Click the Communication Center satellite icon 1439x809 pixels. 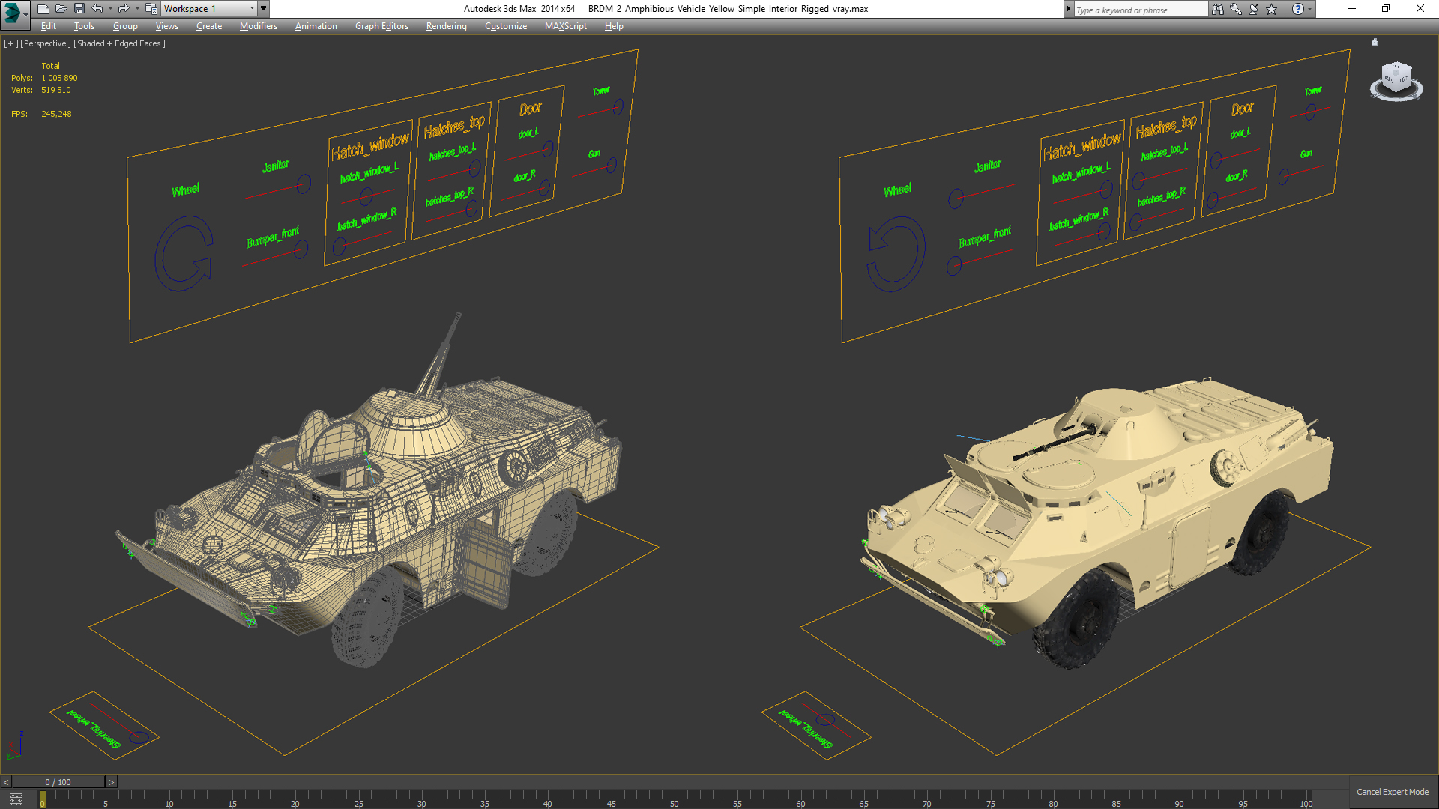tap(1254, 9)
